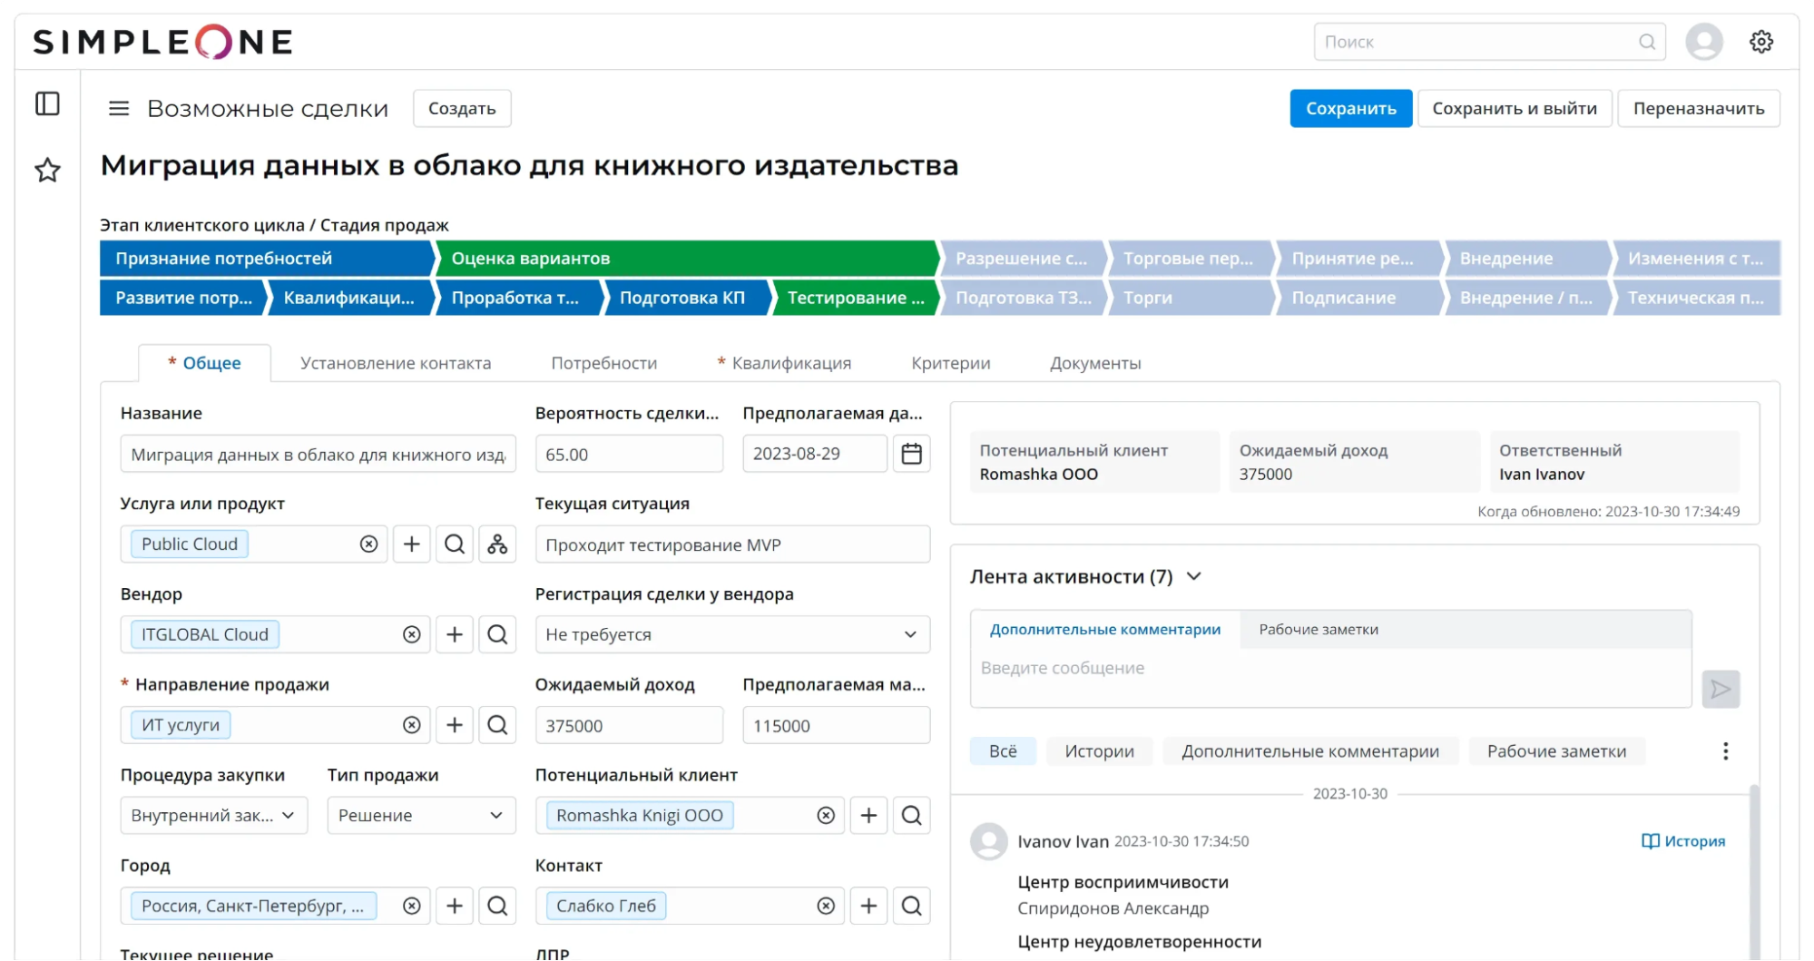Open the Тип продажи dropdown

coord(495,815)
